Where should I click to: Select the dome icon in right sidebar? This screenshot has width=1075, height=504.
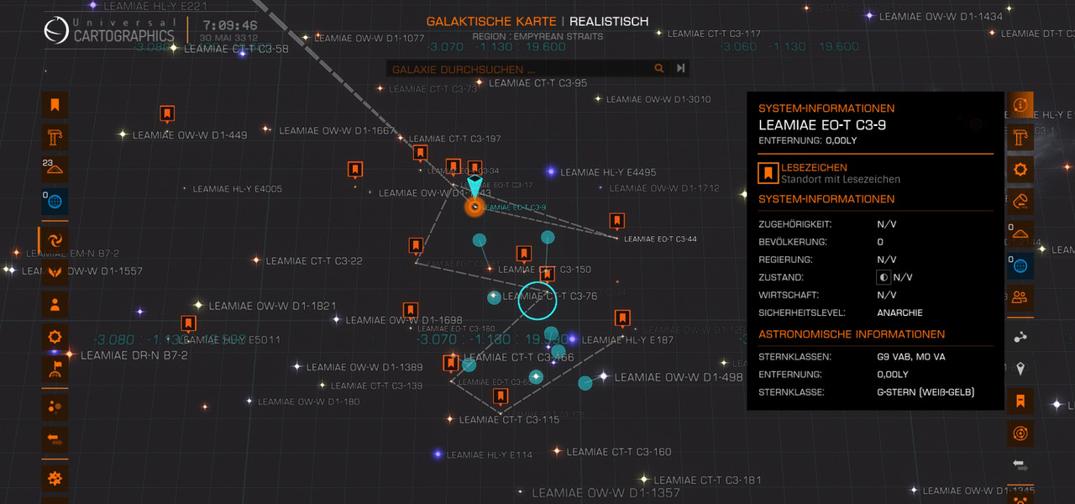(x=1020, y=234)
